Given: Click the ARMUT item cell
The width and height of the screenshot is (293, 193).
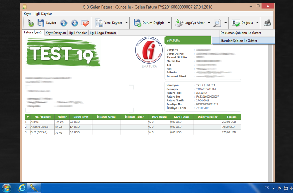Looking at the screenshot, I should (x=42, y=122).
